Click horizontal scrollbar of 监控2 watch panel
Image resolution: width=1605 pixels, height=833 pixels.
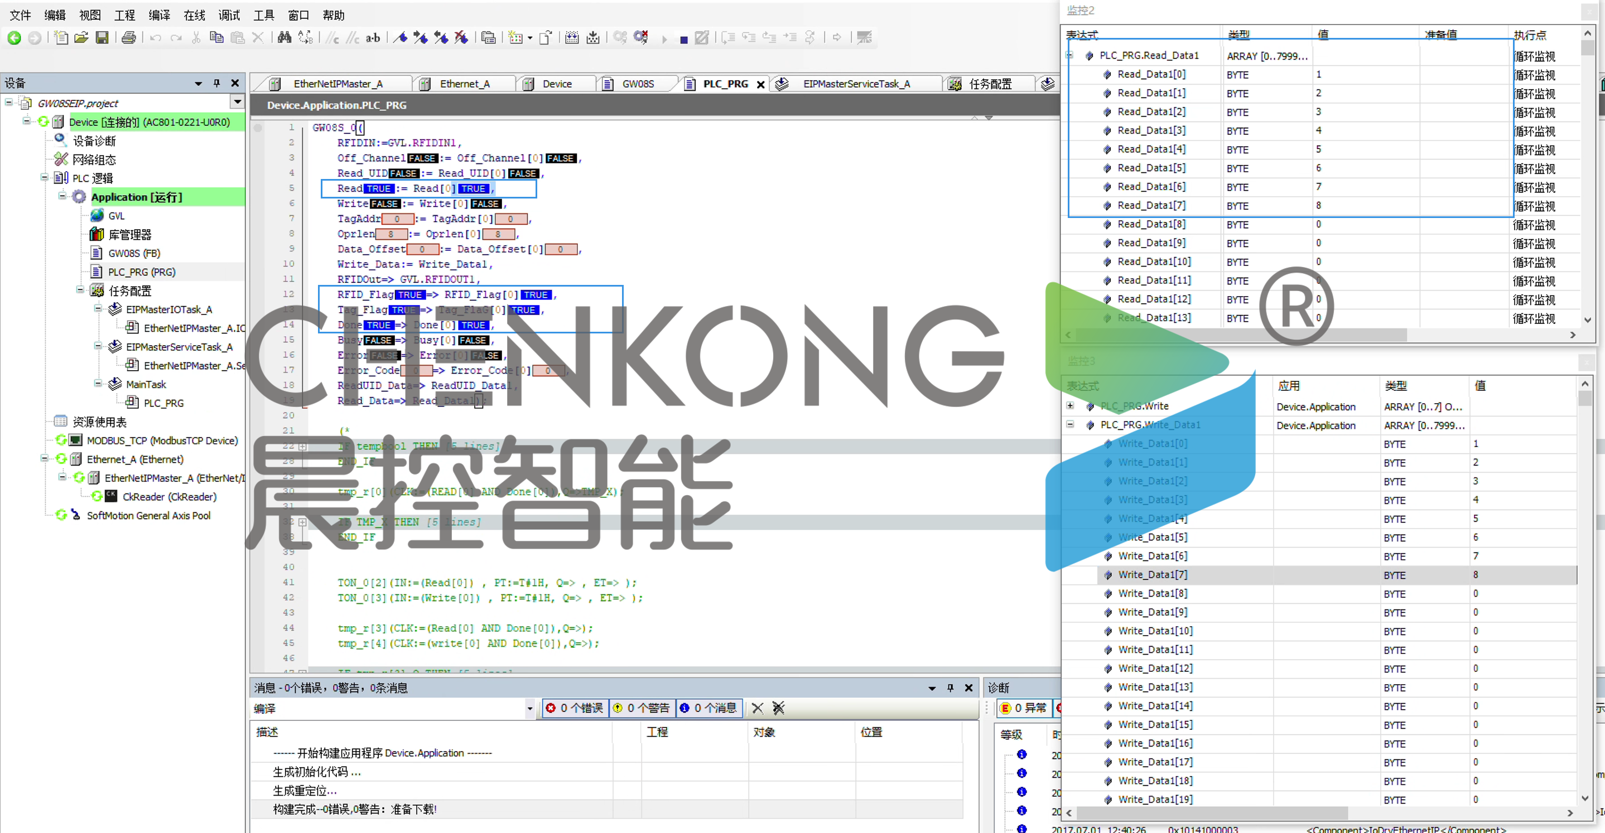(1241, 335)
